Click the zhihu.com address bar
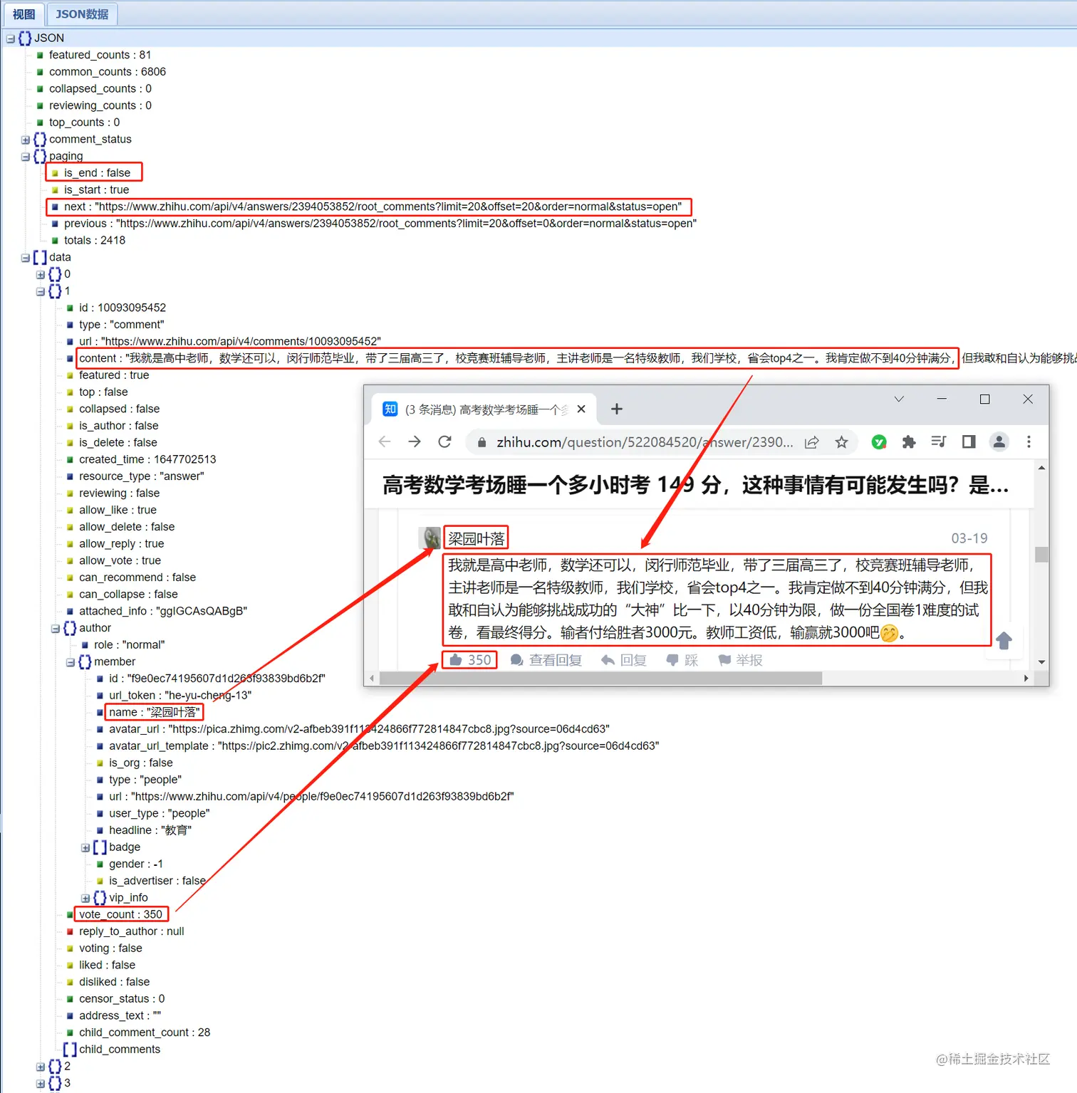 point(645,442)
